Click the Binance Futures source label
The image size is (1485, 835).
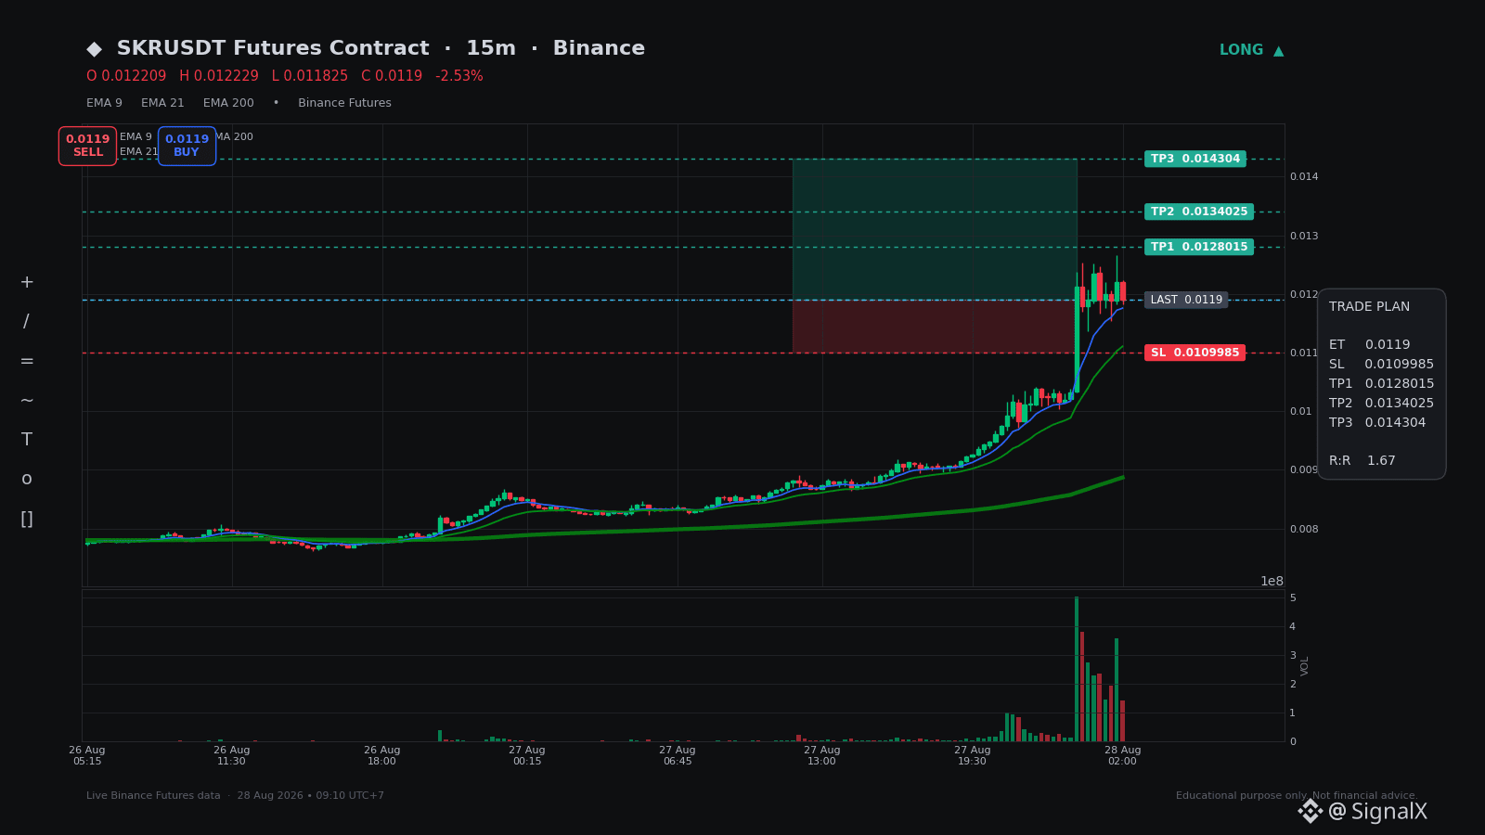coord(344,103)
